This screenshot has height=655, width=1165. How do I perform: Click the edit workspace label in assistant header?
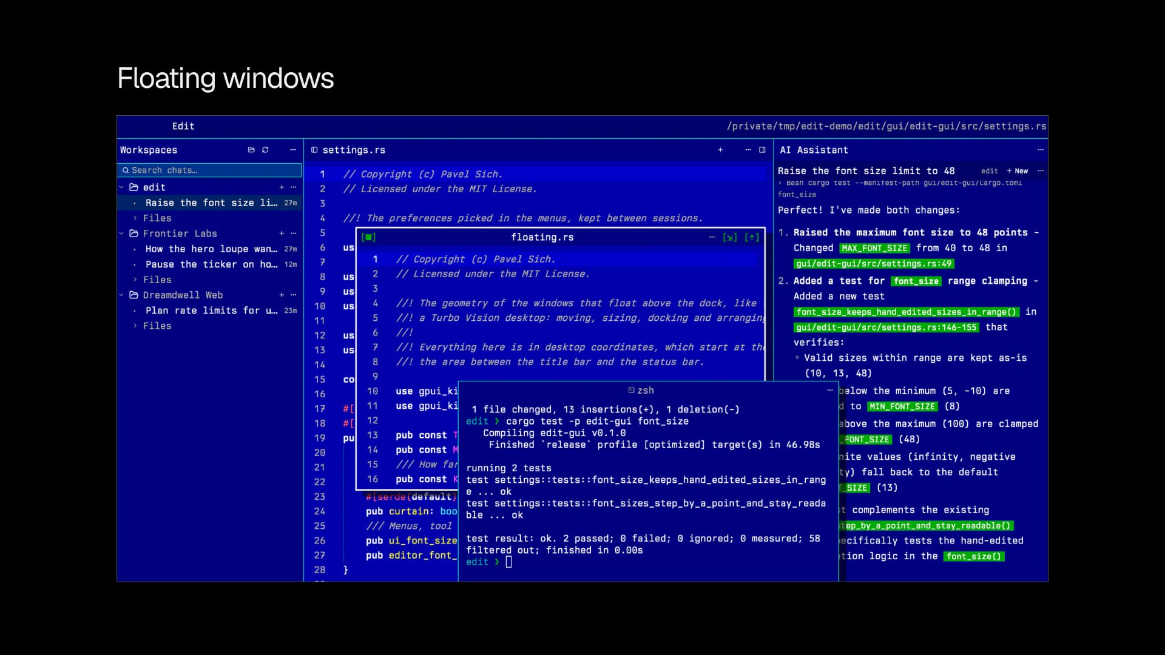[x=990, y=171]
